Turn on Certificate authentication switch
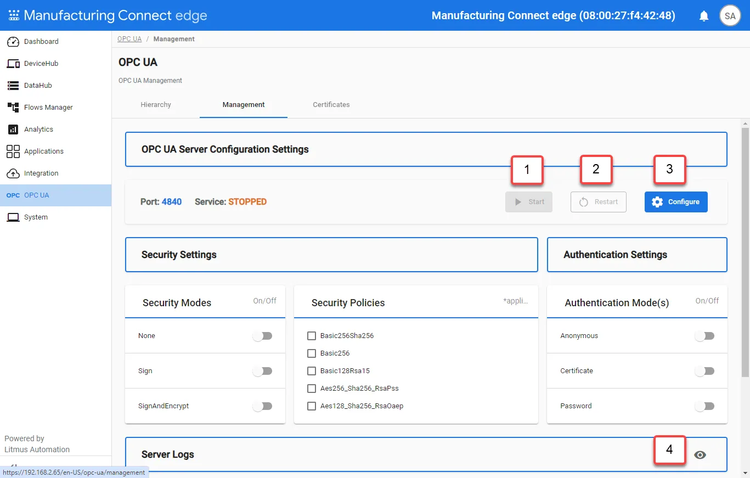The height and width of the screenshot is (478, 750). click(704, 371)
